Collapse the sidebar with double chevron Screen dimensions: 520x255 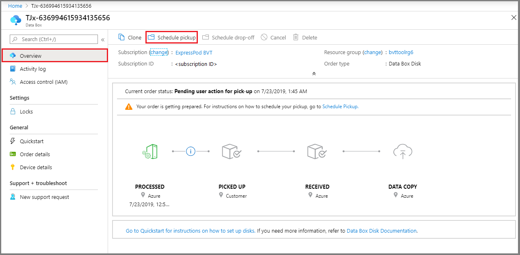[103, 39]
